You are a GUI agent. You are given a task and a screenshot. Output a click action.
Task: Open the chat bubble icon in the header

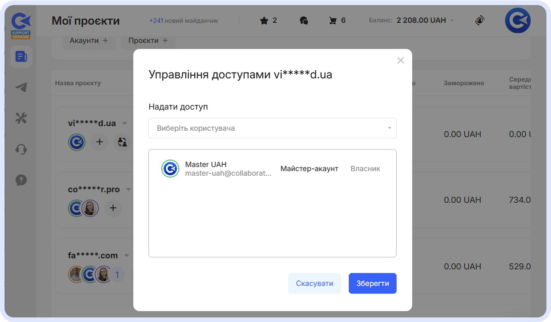coord(304,20)
